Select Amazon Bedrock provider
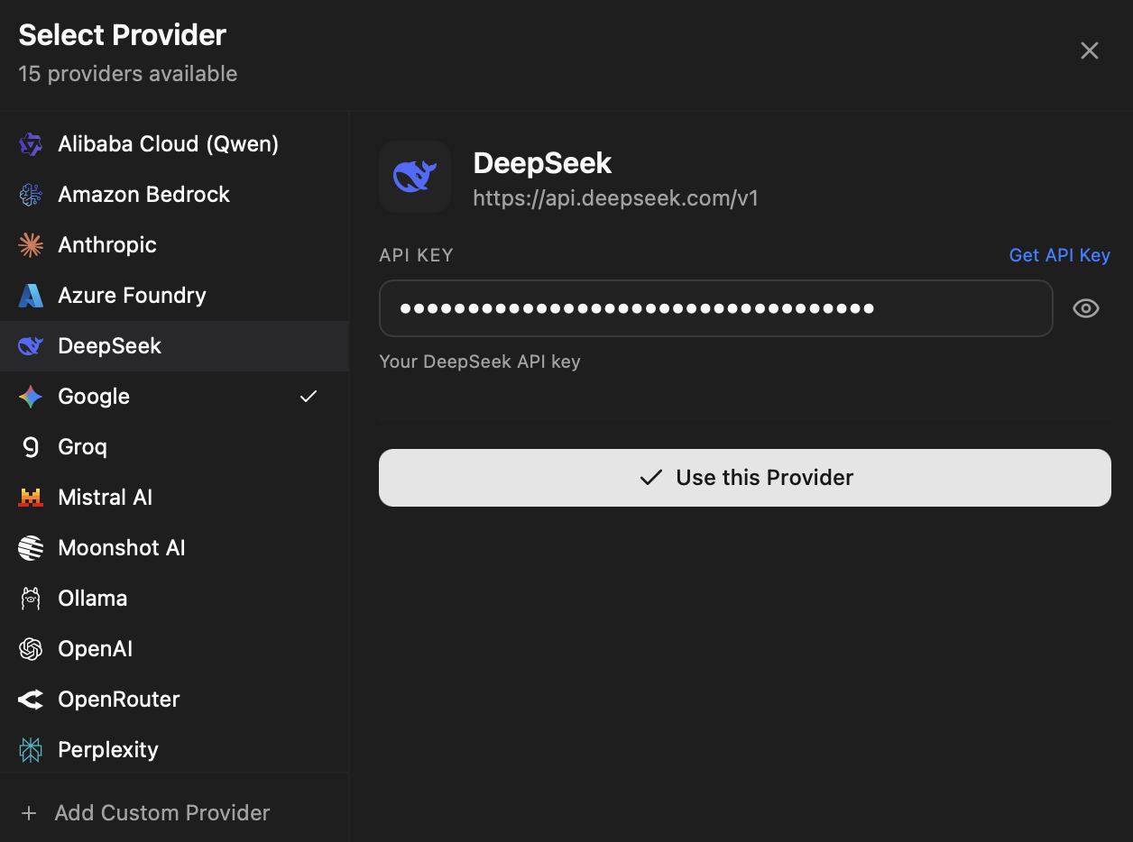The image size is (1133, 842). pyautogui.click(x=174, y=195)
